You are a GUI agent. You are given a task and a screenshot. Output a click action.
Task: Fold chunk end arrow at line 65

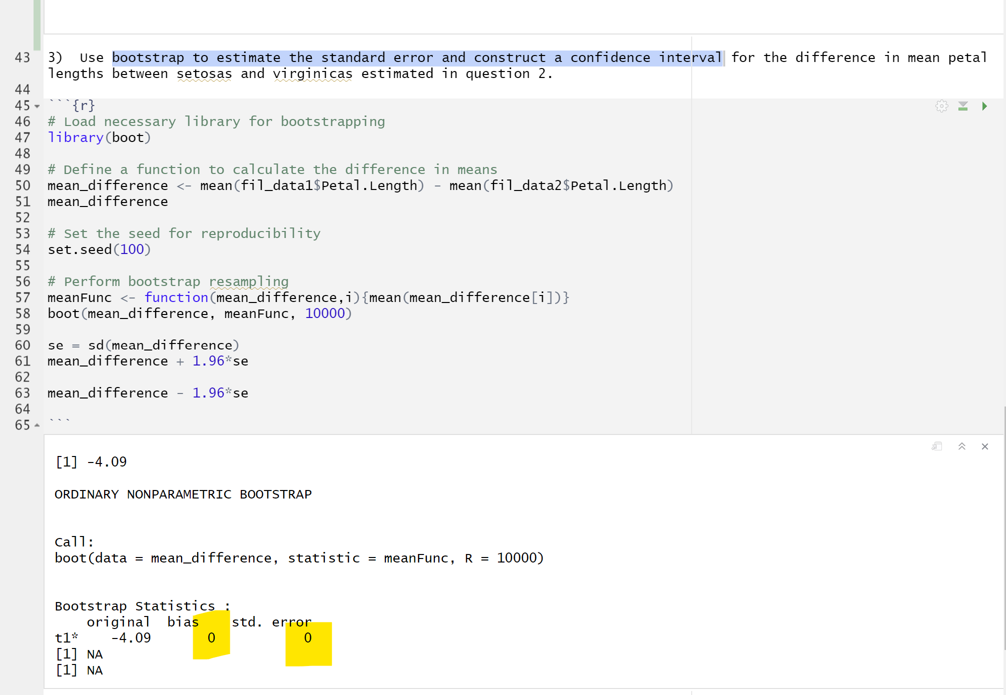[x=37, y=425]
